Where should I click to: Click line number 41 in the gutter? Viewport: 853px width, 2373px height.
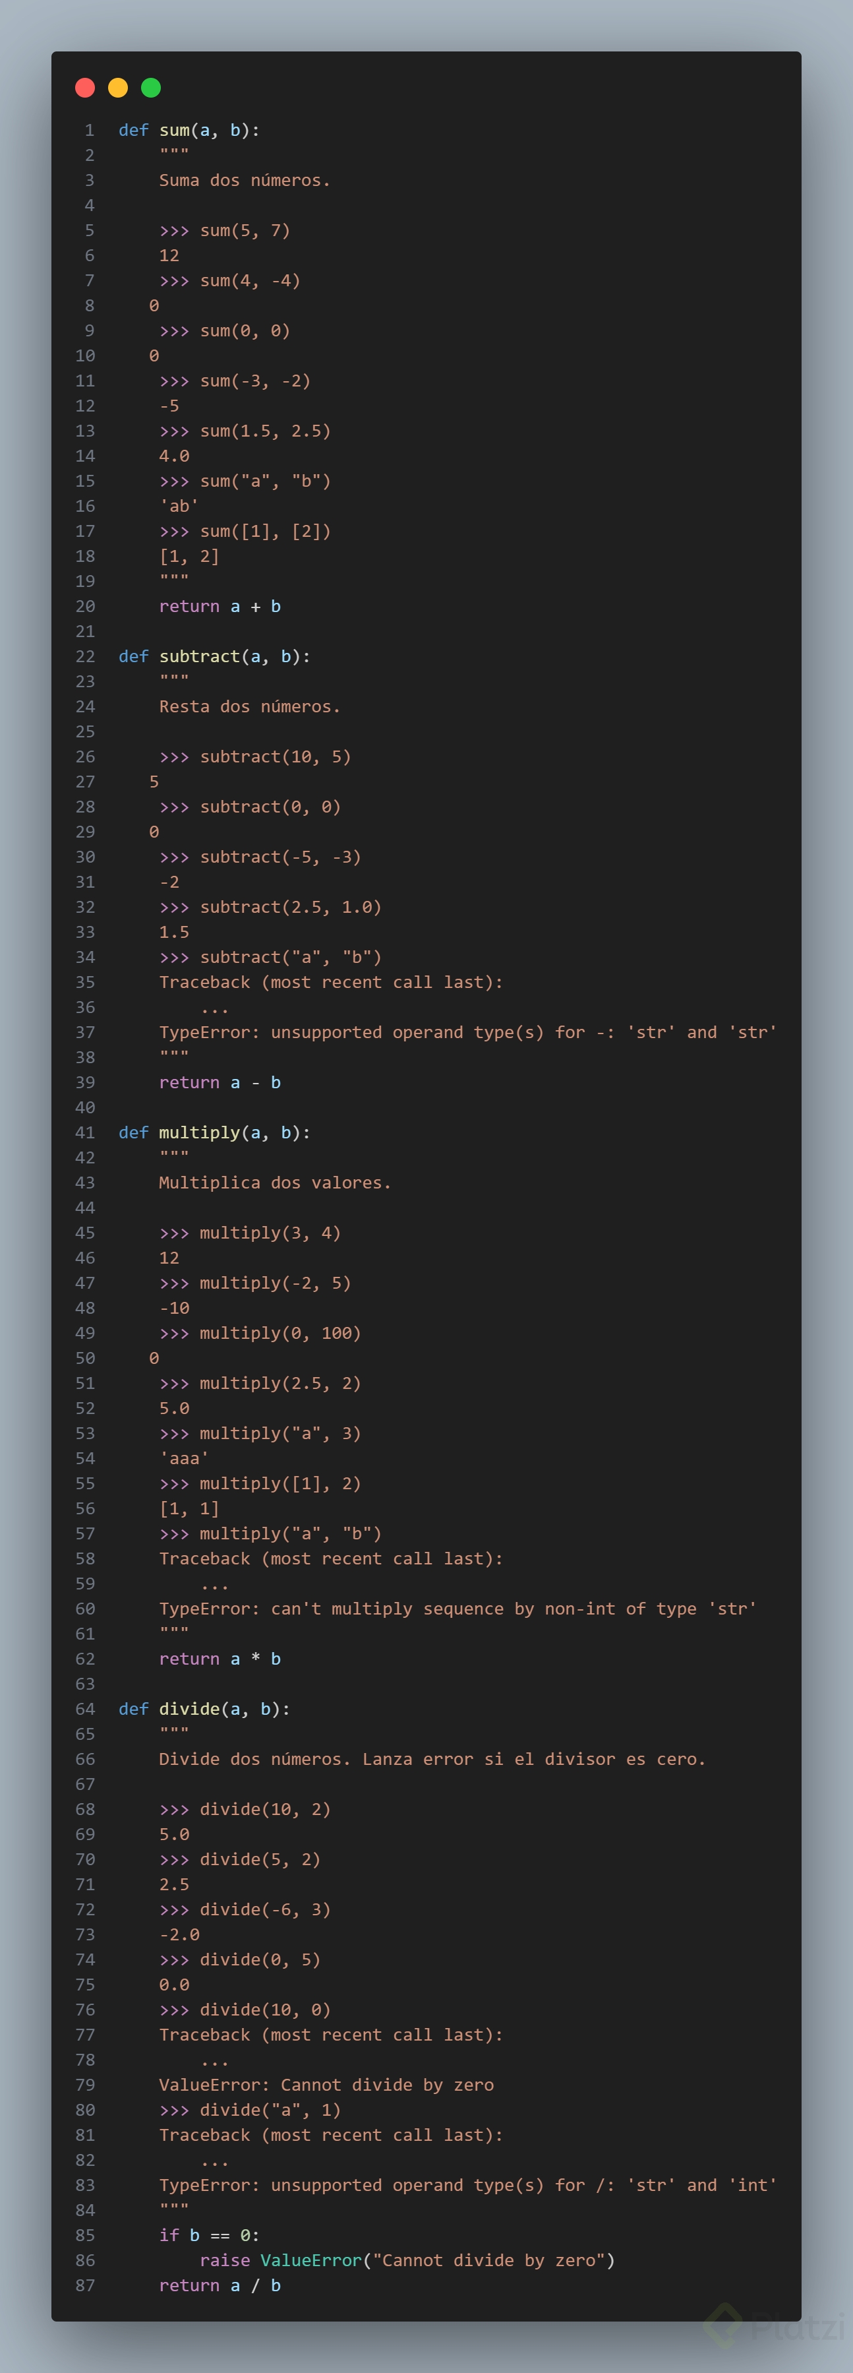[x=85, y=1132]
